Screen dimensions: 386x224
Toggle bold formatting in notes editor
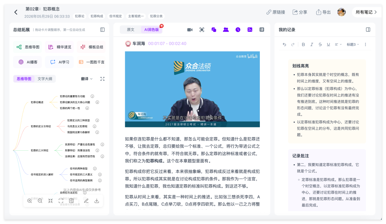coord(303,45)
